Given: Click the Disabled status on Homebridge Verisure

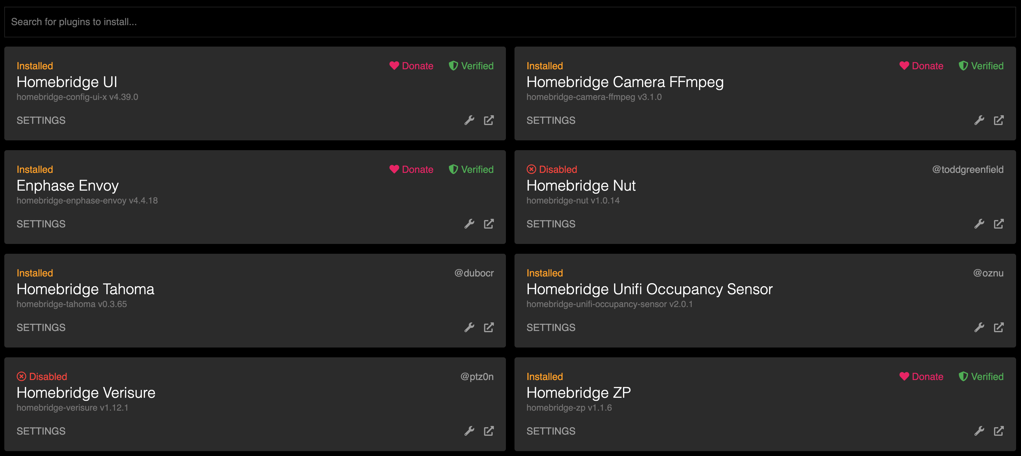Looking at the screenshot, I should pyautogui.click(x=42, y=376).
